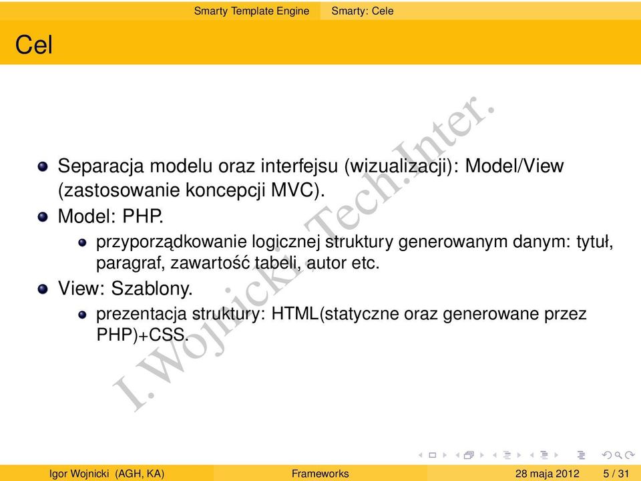
Task: Click the line paragraf, zawartość tabeli, autor etc.
Action: 238,263
